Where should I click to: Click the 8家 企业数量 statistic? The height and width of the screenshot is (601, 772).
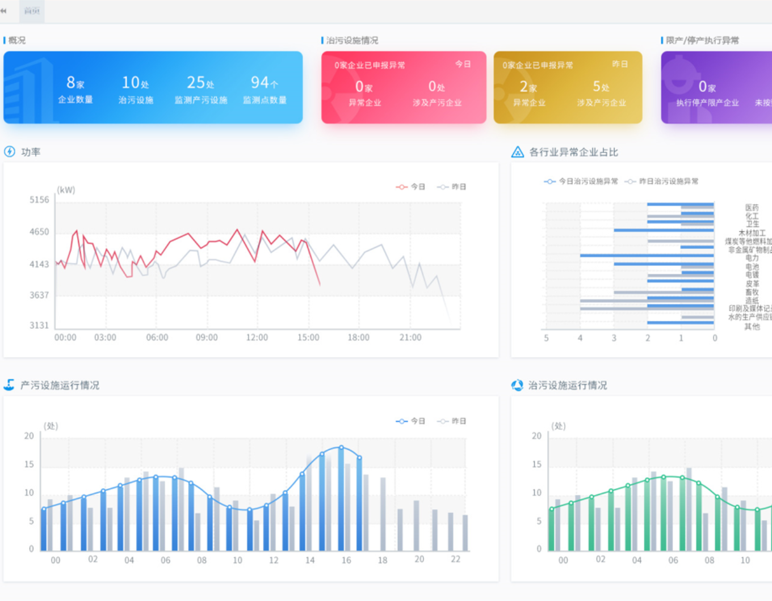point(75,90)
